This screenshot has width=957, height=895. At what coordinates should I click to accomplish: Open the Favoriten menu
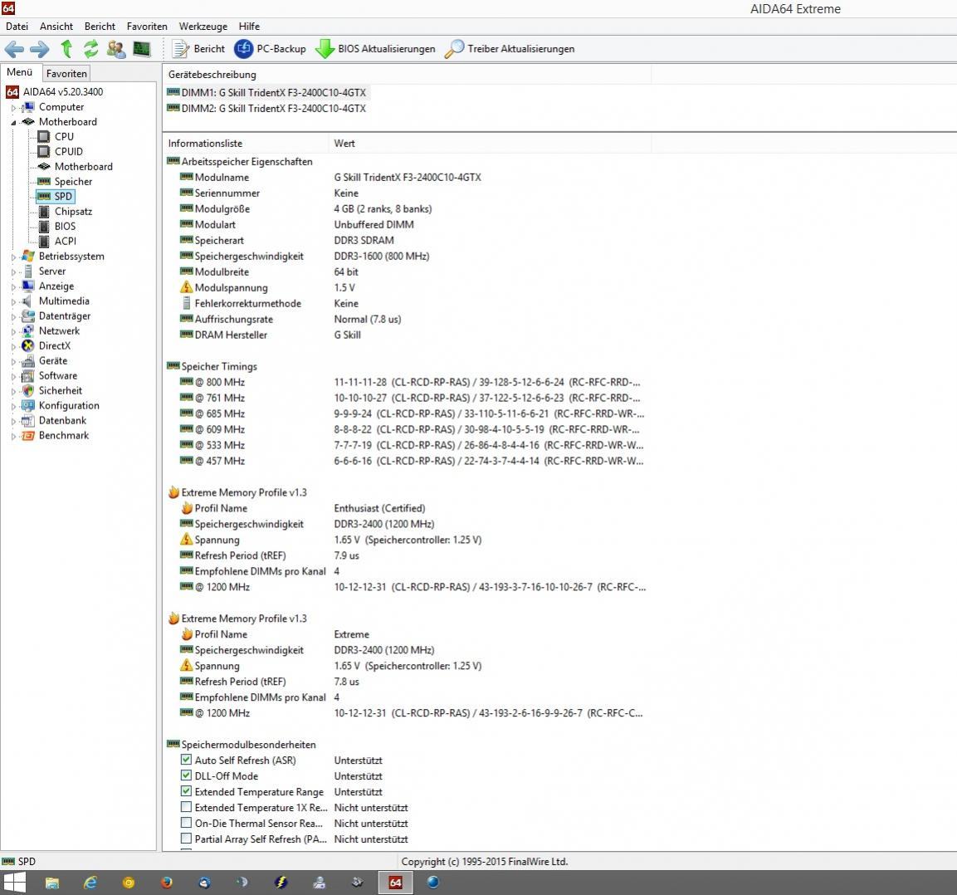pyautogui.click(x=146, y=27)
